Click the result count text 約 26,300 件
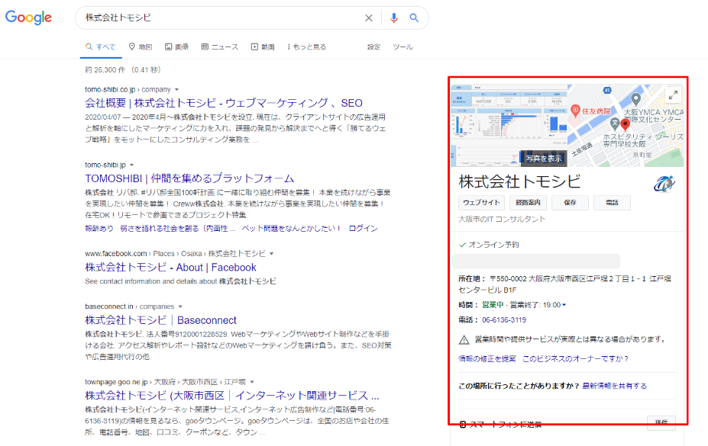Image resolution: width=708 pixels, height=446 pixels. (105, 70)
